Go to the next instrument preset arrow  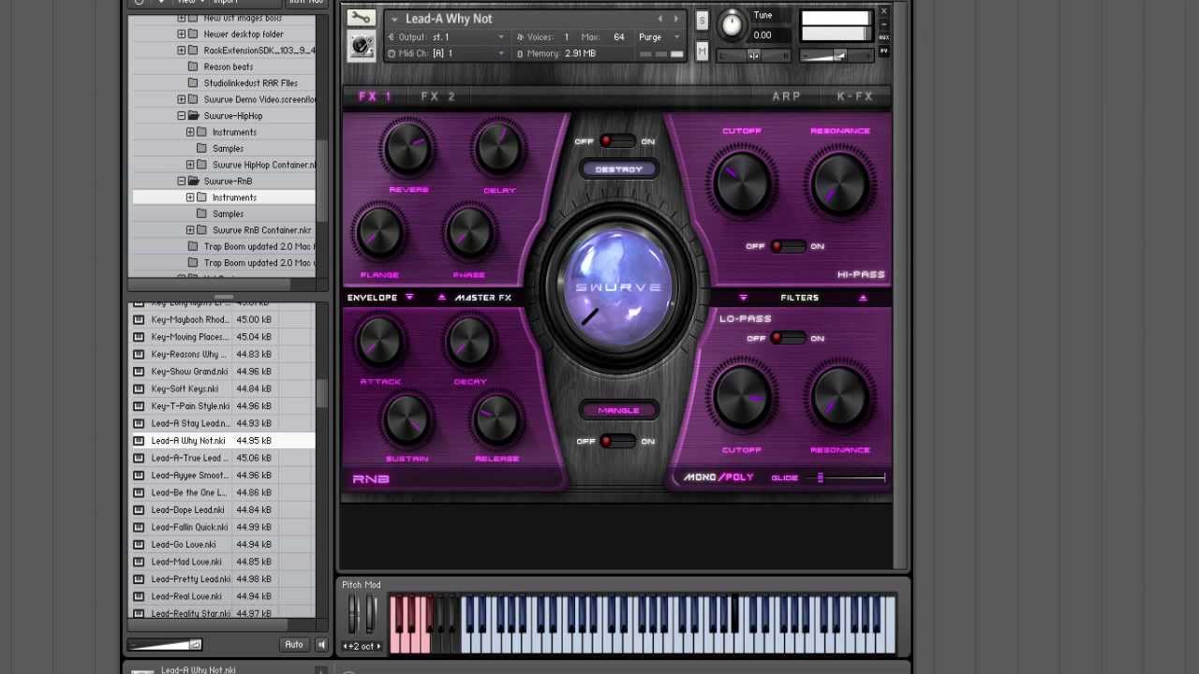point(675,19)
